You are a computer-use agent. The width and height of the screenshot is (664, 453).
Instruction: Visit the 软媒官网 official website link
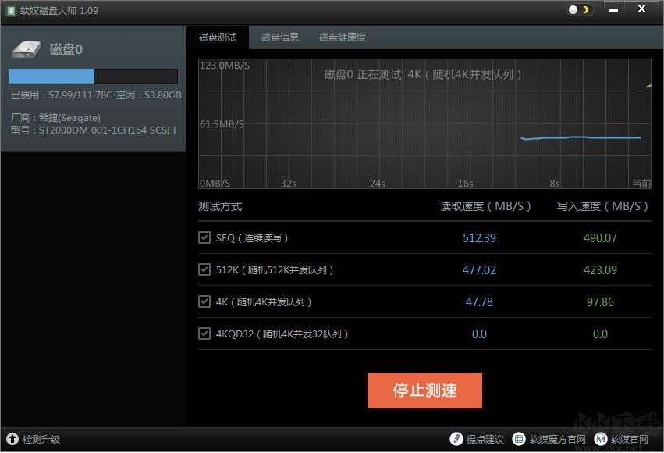tap(629, 439)
